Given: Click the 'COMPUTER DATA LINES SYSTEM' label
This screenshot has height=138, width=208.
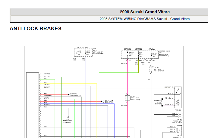Looking at the screenshot, I should 109,101.
